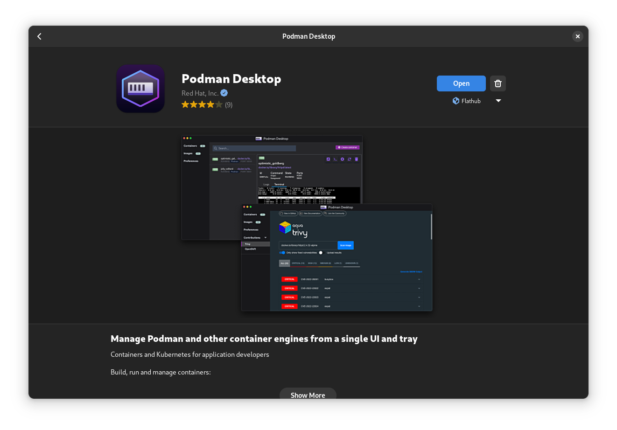Screen dimensions: 617x430
Task: Select the Trivy item in preview sidebar
Action: tap(248, 244)
